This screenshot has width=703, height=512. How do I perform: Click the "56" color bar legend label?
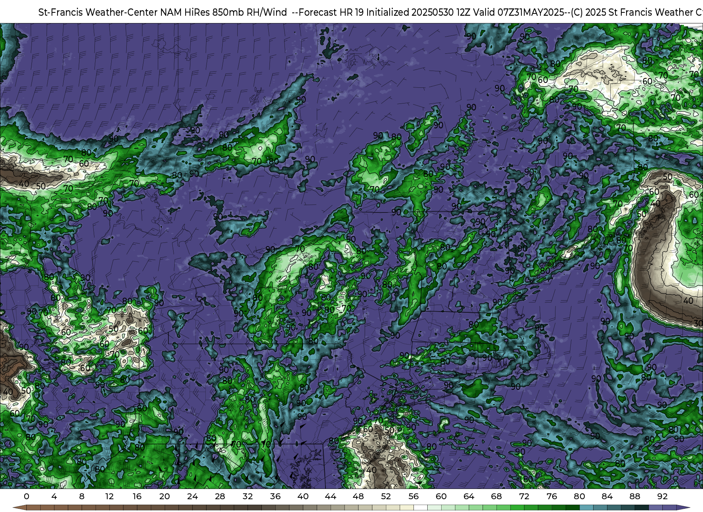[413, 496]
